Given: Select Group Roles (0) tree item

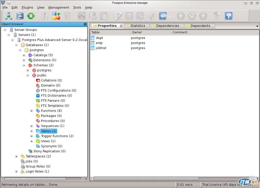Looking at the screenshot, I should 38,167.
